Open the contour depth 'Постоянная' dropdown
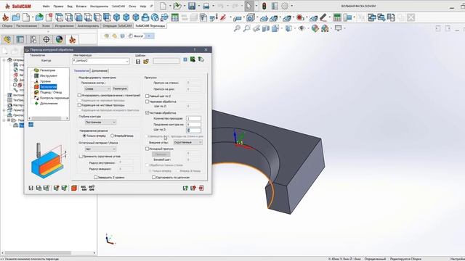Viewport: 465px width, 261px height. click(100, 122)
